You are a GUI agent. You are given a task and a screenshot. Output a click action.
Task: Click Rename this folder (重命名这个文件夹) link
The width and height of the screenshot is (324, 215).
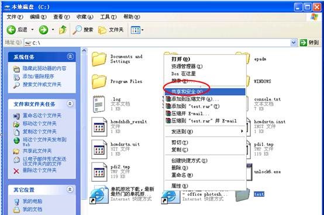click(x=42, y=115)
